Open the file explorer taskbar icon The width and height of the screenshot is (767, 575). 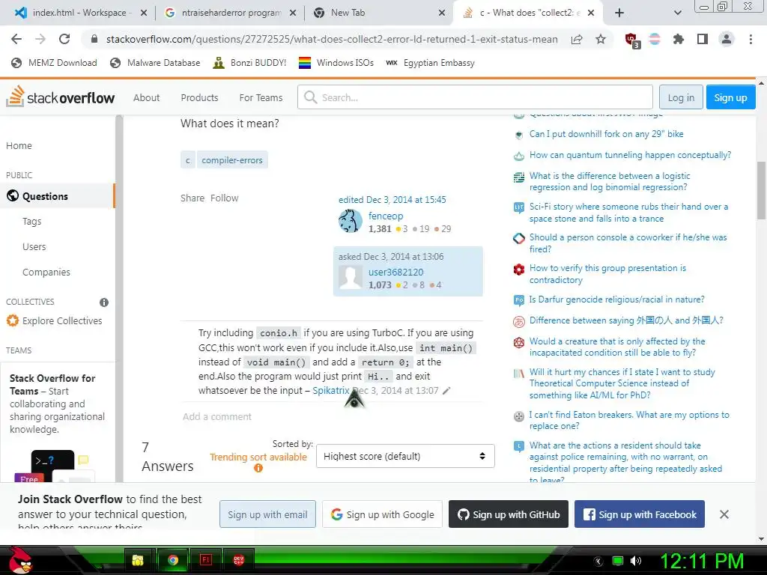(138, 560)
